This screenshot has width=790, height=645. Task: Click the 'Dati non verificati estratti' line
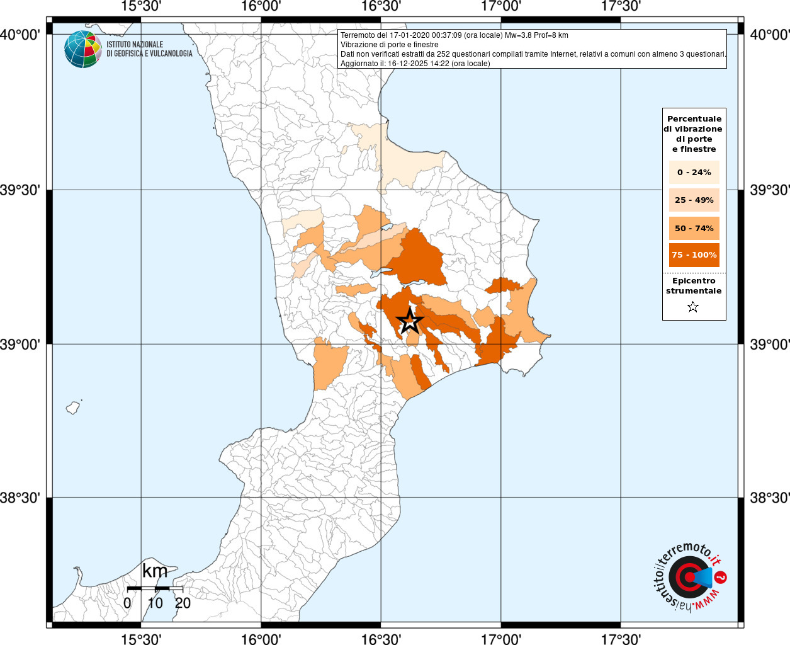coord(533,54)
